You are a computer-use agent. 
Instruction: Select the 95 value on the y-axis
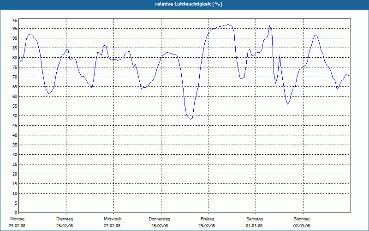click(x=15, y=29)
